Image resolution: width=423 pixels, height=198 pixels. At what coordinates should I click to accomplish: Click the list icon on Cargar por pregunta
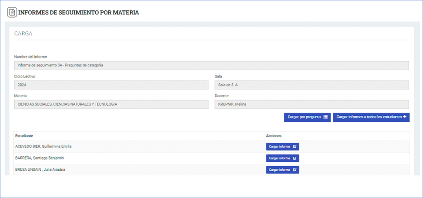coord(326,117)
